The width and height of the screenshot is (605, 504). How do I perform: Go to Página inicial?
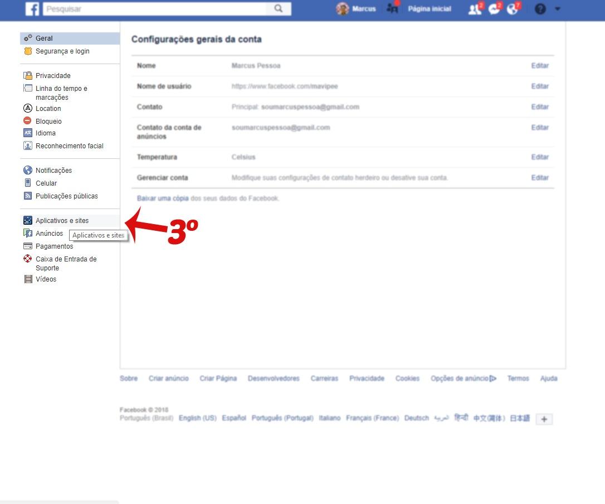pyautogui.click(x=430, y=8)
